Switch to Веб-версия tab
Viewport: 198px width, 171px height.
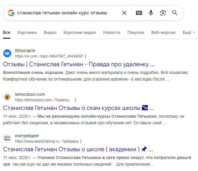pyautogui.click(x=163, y=32)
